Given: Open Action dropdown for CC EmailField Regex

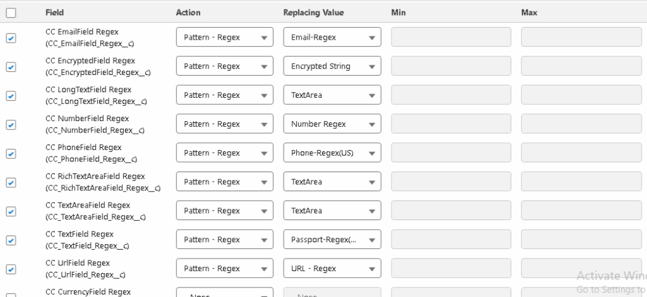Looking at the screenshot, I should [224, 37].
